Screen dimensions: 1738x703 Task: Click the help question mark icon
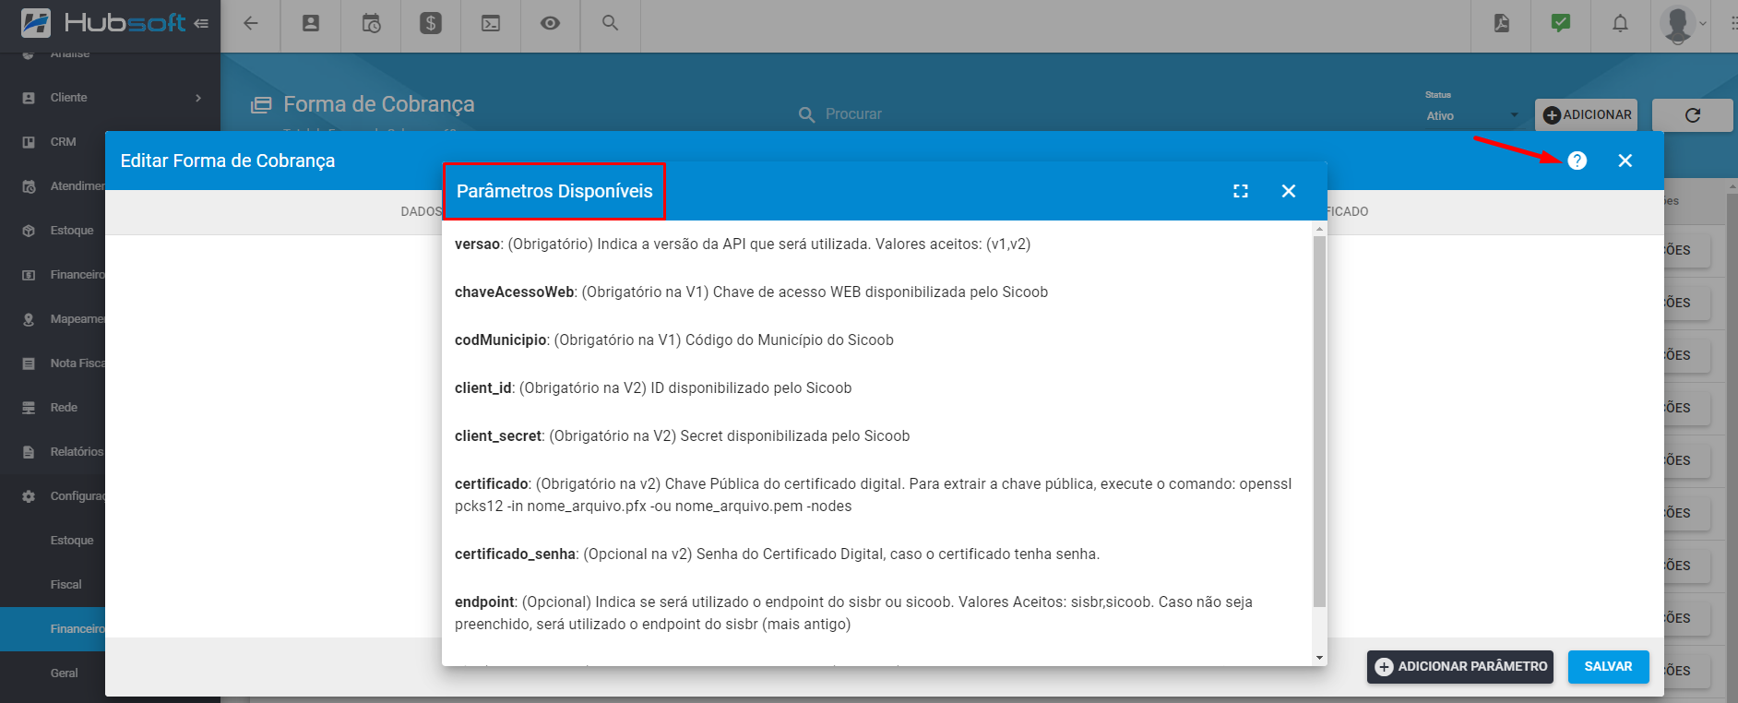[1577, 161]
